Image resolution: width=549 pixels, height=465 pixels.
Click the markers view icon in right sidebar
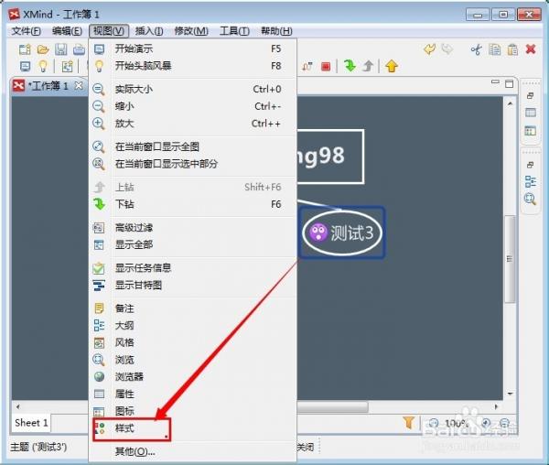click(x=531, y=131)
